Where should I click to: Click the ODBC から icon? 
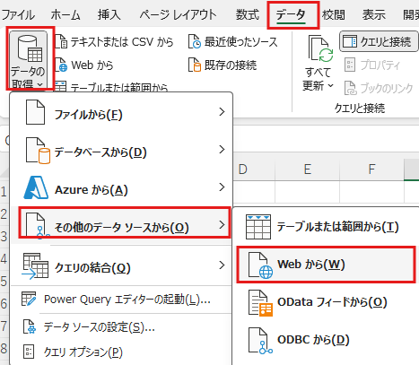[x=260, y=341]
